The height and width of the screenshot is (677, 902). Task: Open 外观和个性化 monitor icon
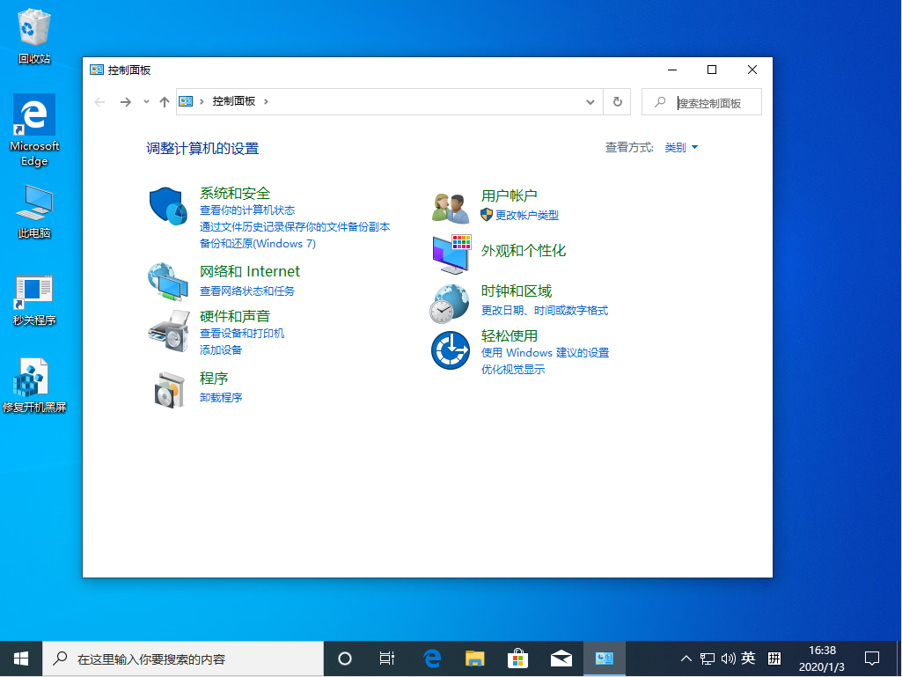click(450, 254)
